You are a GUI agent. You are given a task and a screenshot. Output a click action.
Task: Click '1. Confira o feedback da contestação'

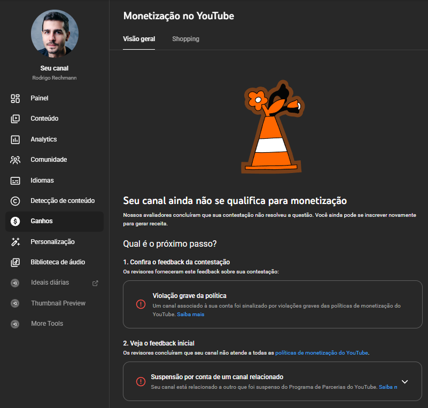tap(176, 262)
